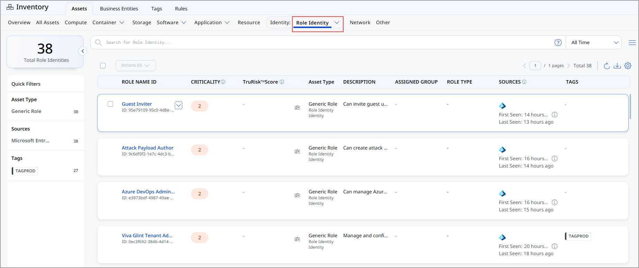Viewport: 639px width, 268px height.
Task: Click the refresh list icon
Action: (x=606, y=66)
